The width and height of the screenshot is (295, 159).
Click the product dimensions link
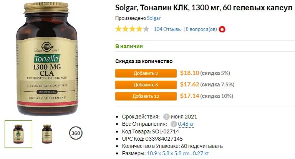tap(178, 153)
